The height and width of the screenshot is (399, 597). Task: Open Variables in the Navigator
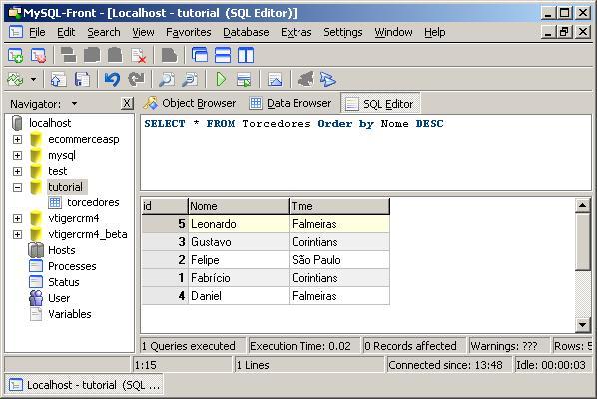click(70, 314)
